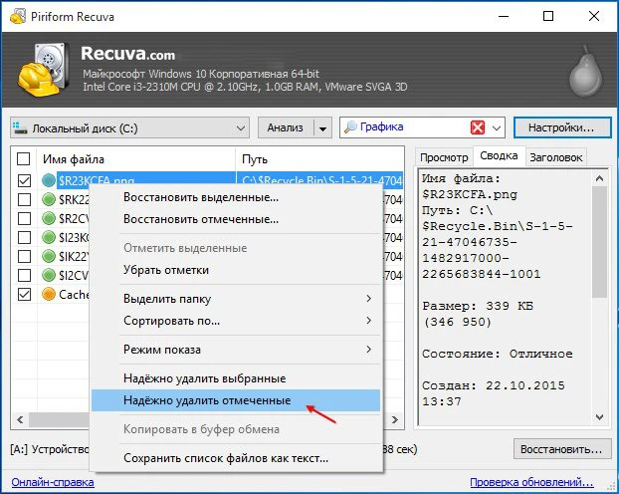Click the magnifier icon in filter box
The width and height of the screenshot is (619, 494).
click(x=350, y=128)
